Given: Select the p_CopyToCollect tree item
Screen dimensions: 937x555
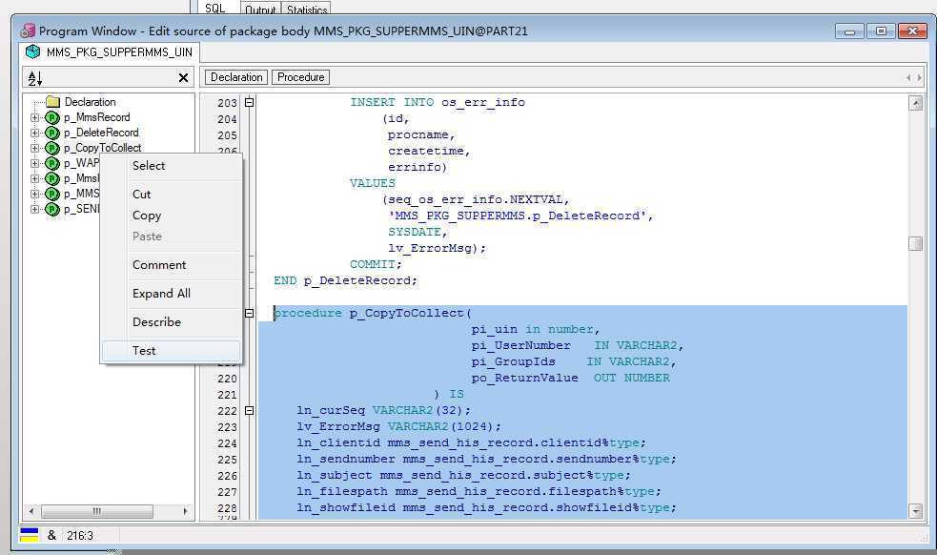Looking at the screenshot, I should click(103, 148).
